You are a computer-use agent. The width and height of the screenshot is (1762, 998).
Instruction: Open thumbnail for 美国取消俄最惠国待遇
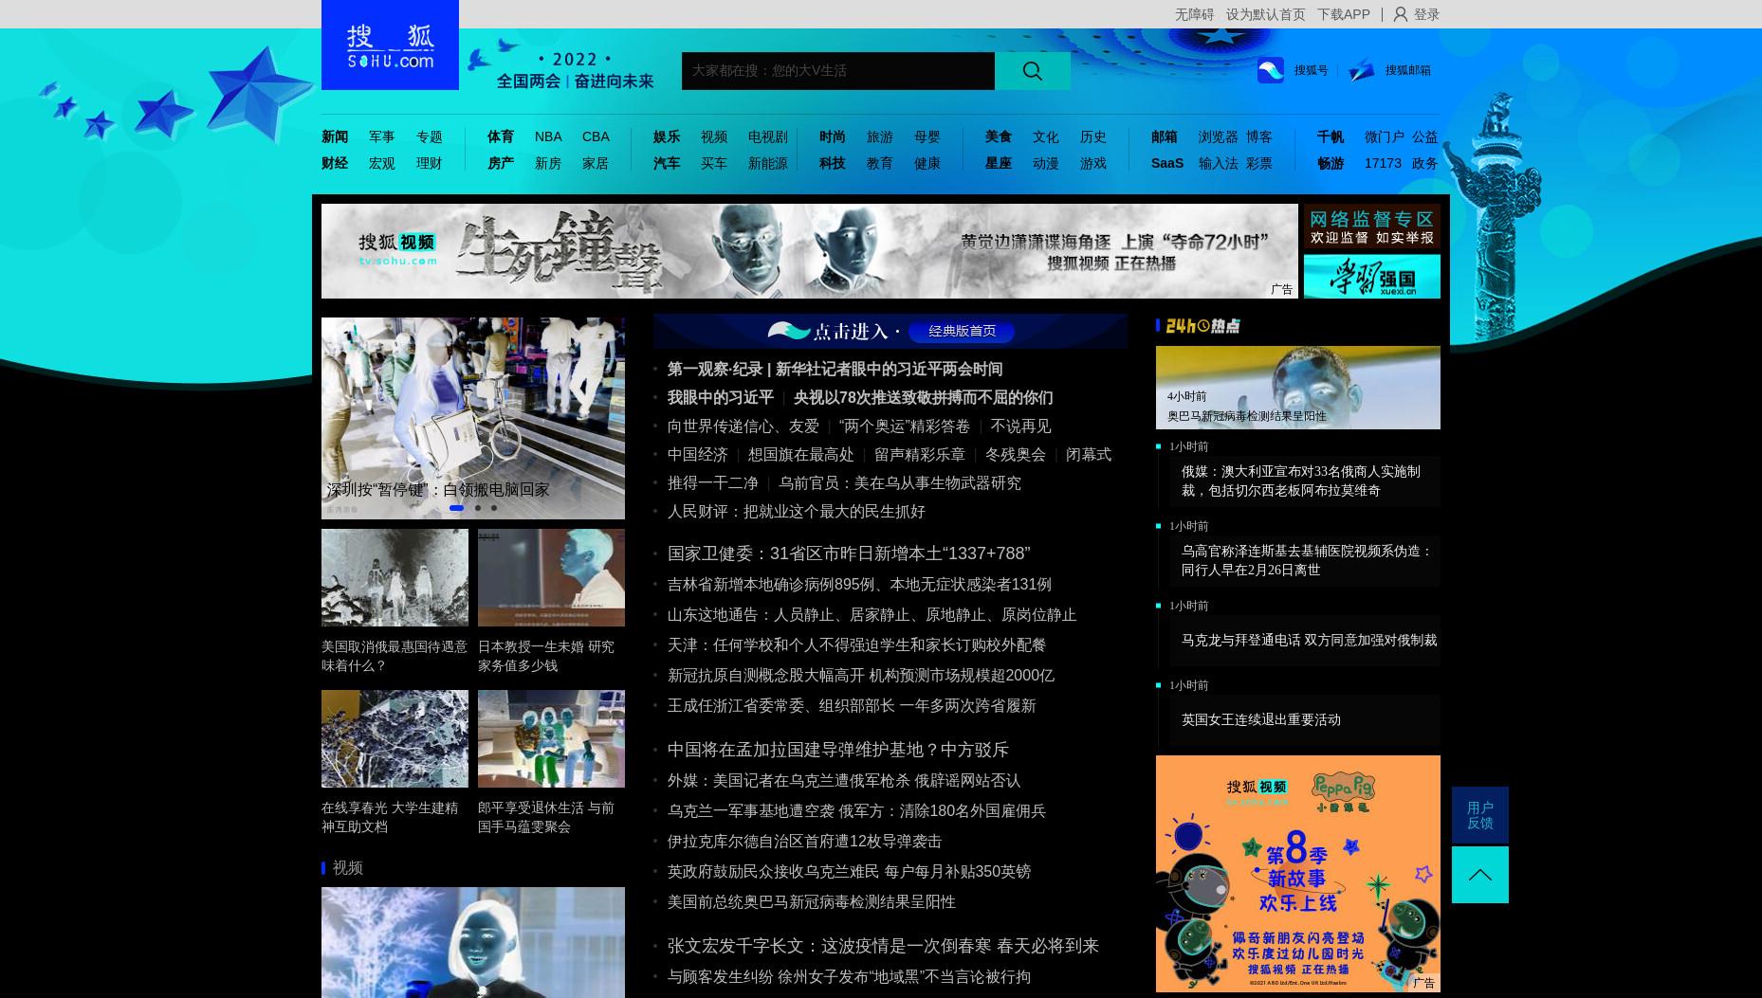coord(395,577)
